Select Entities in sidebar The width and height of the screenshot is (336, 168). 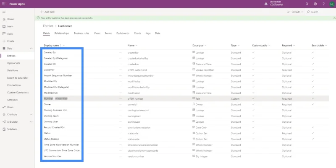(17, 56)
